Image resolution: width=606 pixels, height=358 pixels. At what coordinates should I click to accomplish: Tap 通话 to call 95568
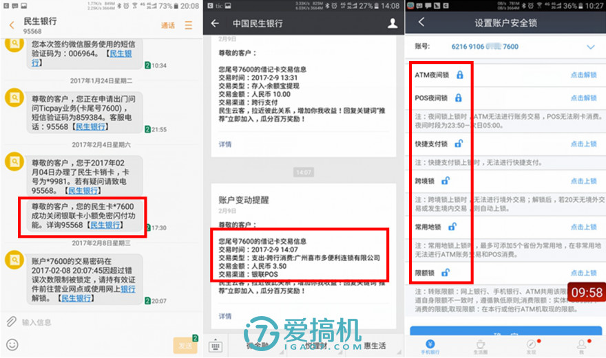[168, 25]
